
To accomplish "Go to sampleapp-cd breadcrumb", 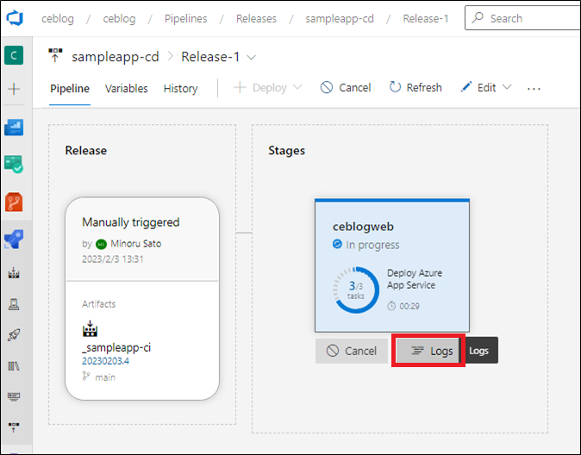I will (340, 18).
